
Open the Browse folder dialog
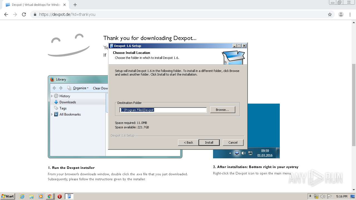222,110
